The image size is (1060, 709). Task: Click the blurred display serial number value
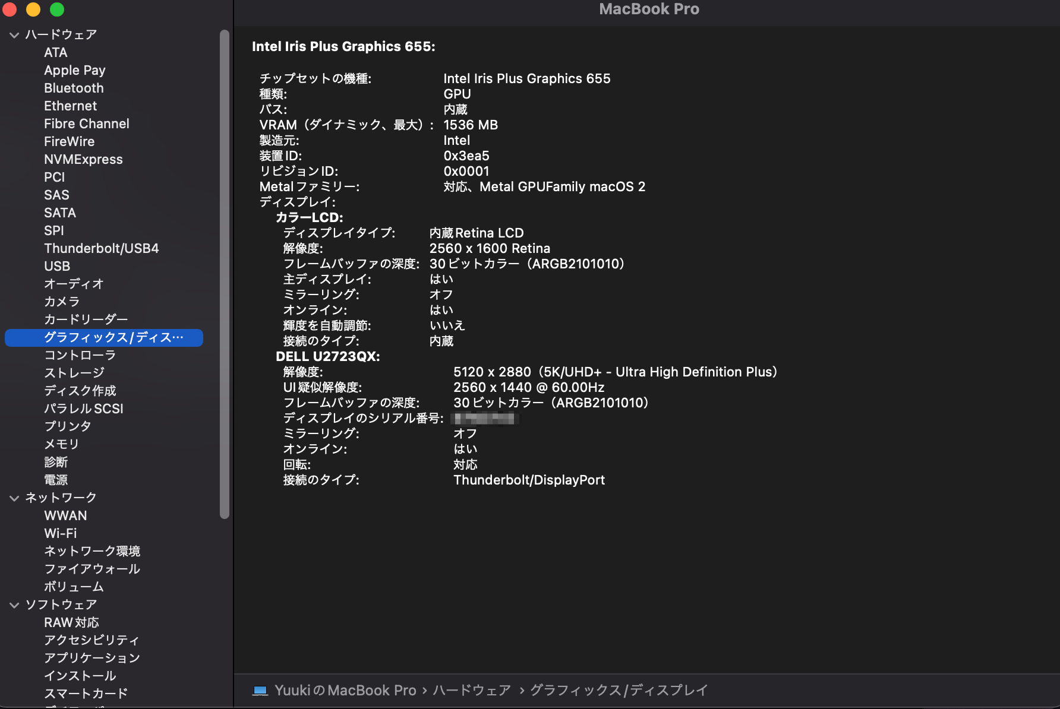click(x=485, y=419)
